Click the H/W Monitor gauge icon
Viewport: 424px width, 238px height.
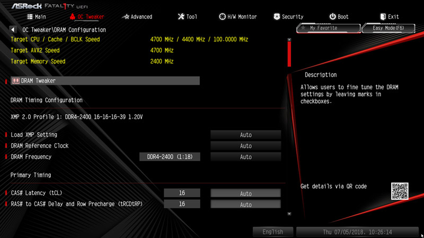[222, 17]
